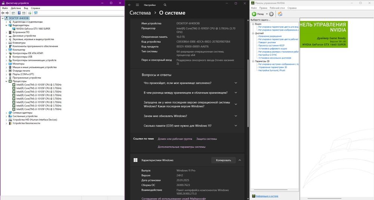Click the Back arrow in Device Manager toolbar
Image resolution: width=374 pixels, height=200 pixels.
point(3,13)
